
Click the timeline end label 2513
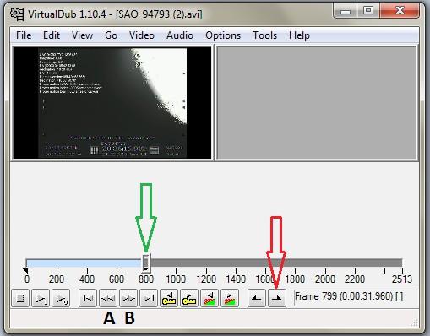click(402, 279)
